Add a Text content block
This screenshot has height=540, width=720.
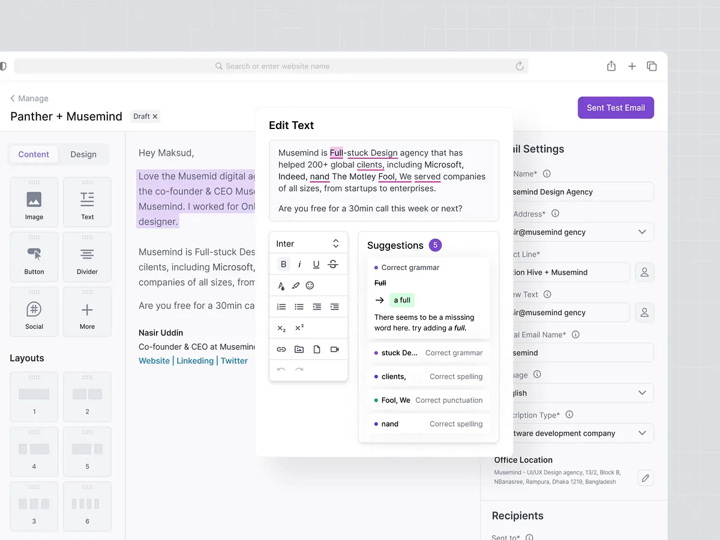point(87,202)
